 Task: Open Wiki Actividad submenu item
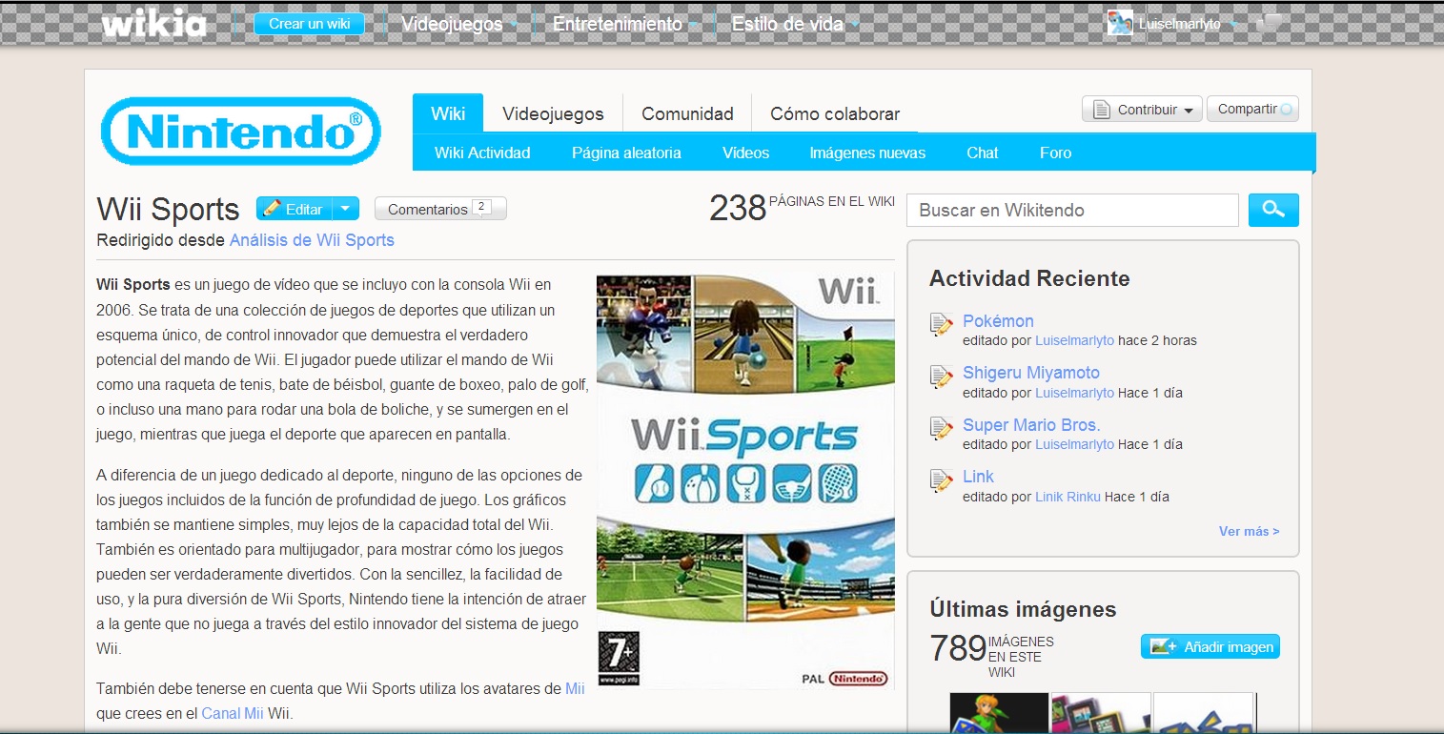click(482, 153)
